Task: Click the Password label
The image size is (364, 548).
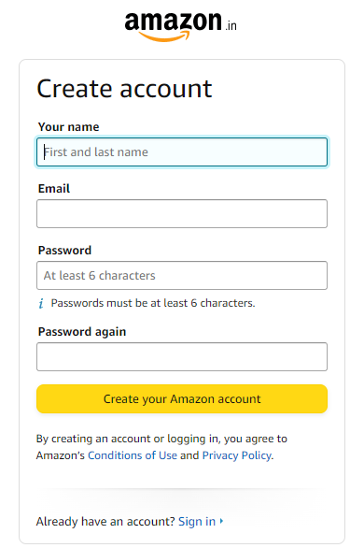Action: 64,251
